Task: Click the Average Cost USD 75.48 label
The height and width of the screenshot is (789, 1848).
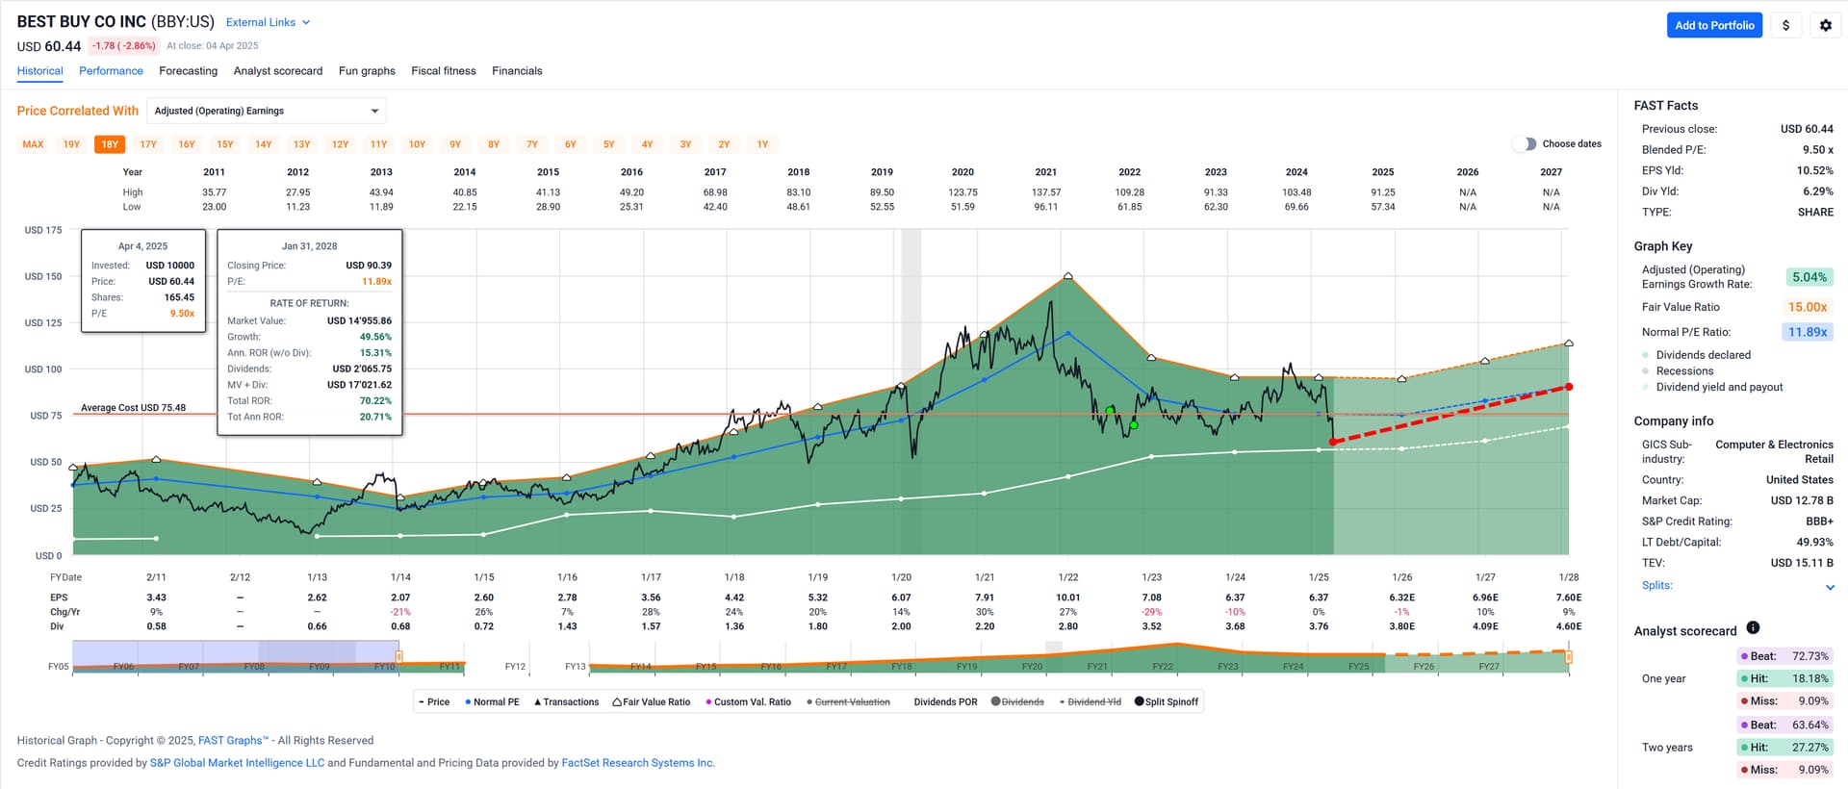Action: [133, 408]
